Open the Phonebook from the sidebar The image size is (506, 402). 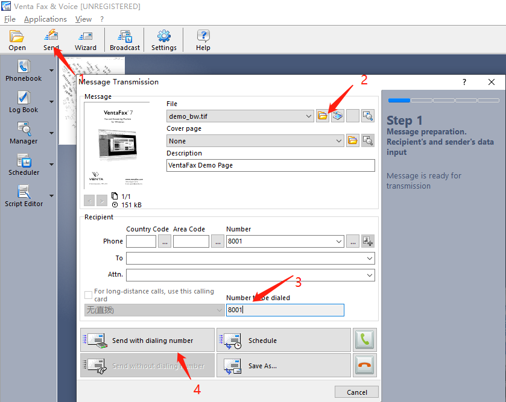coord(24,71)
